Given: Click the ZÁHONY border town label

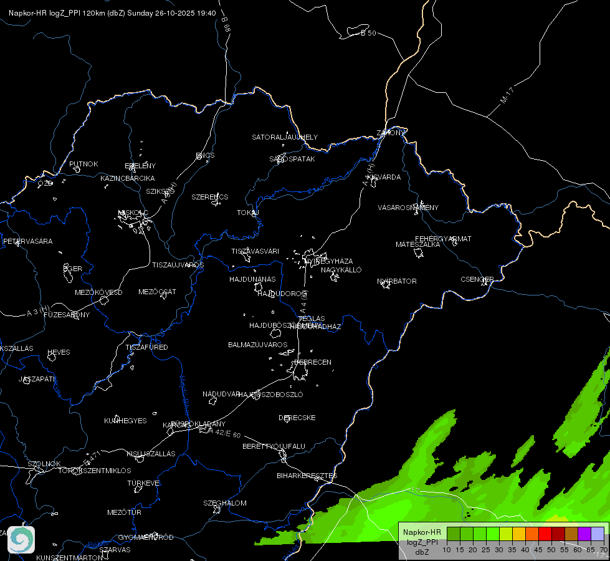Looking at the screenshot, I should pyautogui.click(x=391, y=133).
